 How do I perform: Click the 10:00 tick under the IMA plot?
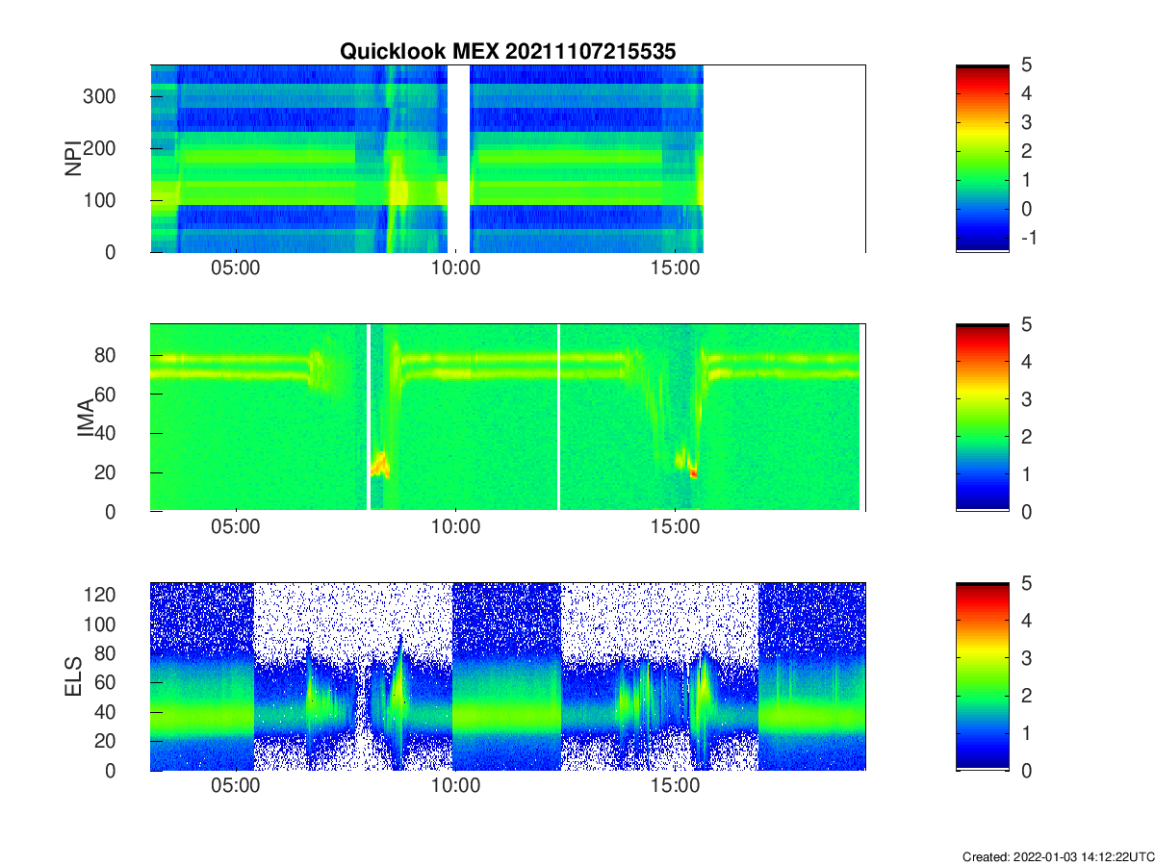(x=455, y=525)
